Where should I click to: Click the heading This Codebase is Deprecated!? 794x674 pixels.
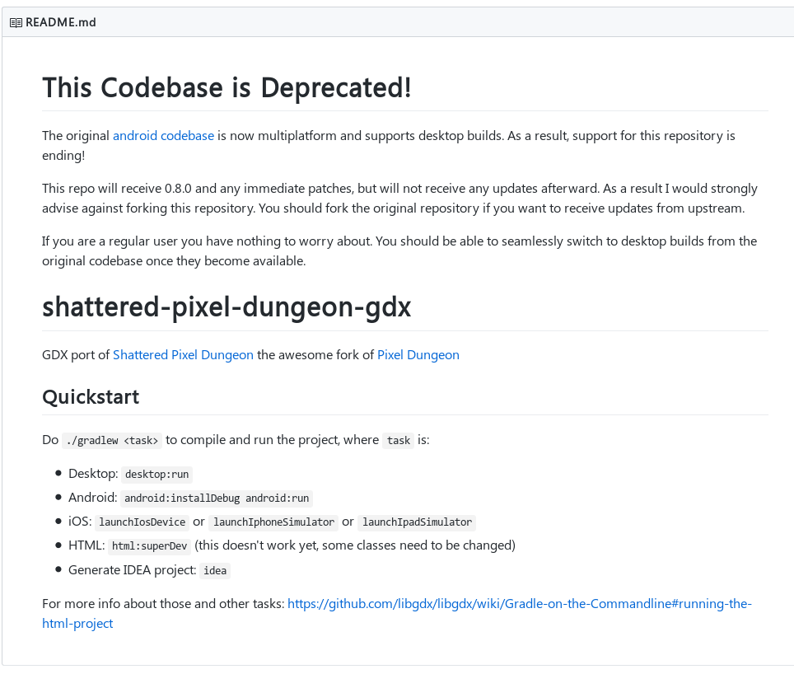point(227,87)
